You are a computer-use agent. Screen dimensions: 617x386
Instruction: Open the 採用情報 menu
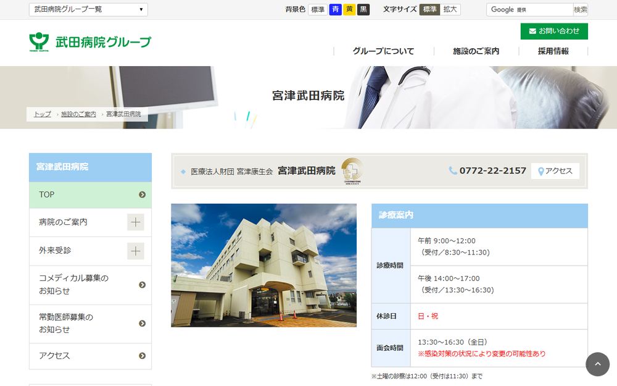tap(553, 51)
